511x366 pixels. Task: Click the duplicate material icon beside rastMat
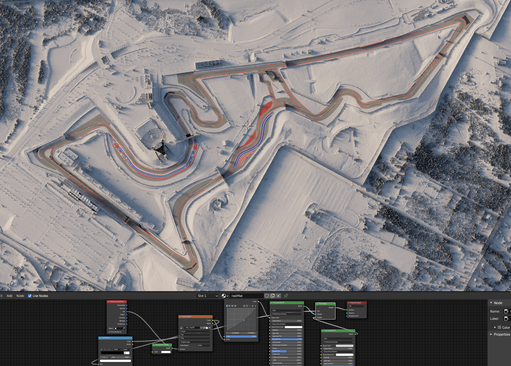273,296
